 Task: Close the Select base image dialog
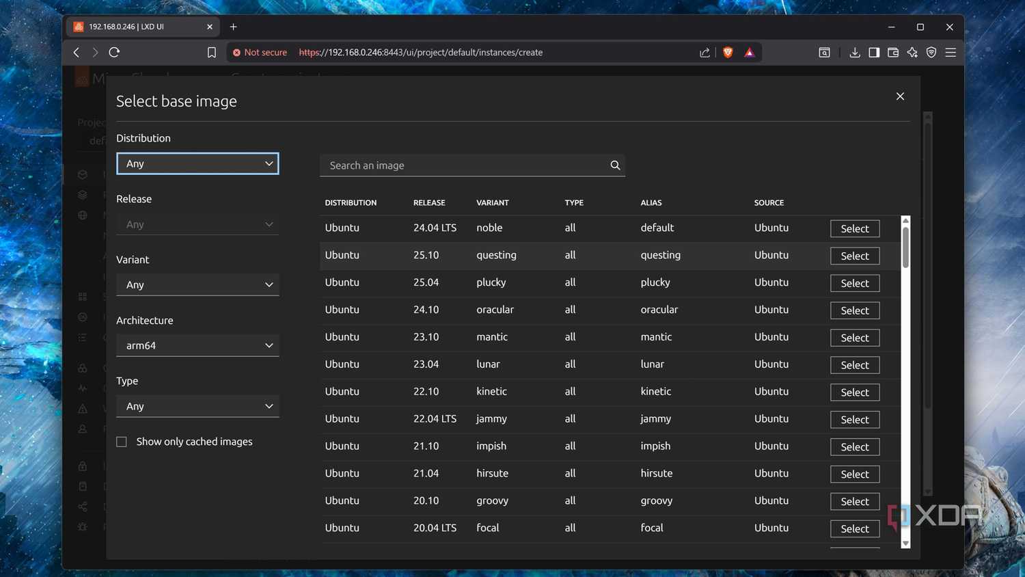900,96
